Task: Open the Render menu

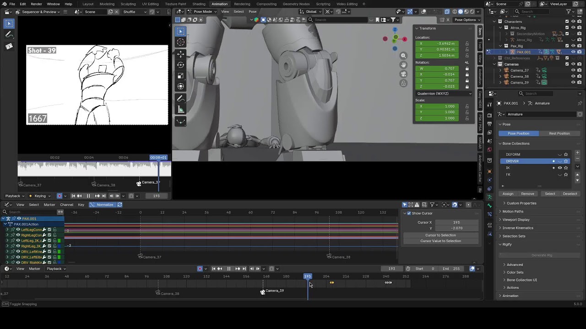Action: [36, 4]
